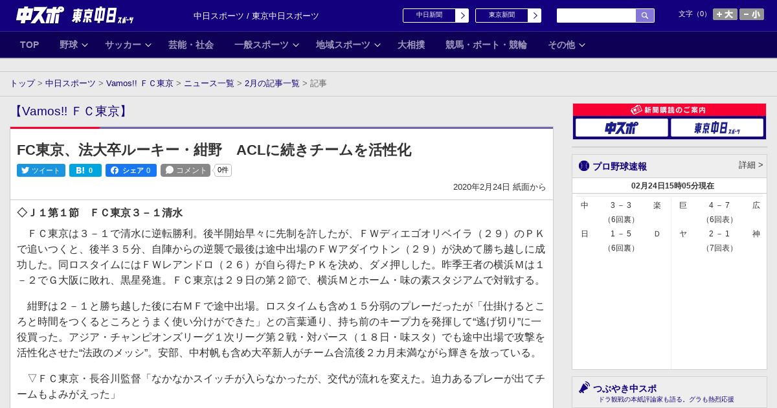Click 詳細 > link in baseball panel

tap(751, 165)
